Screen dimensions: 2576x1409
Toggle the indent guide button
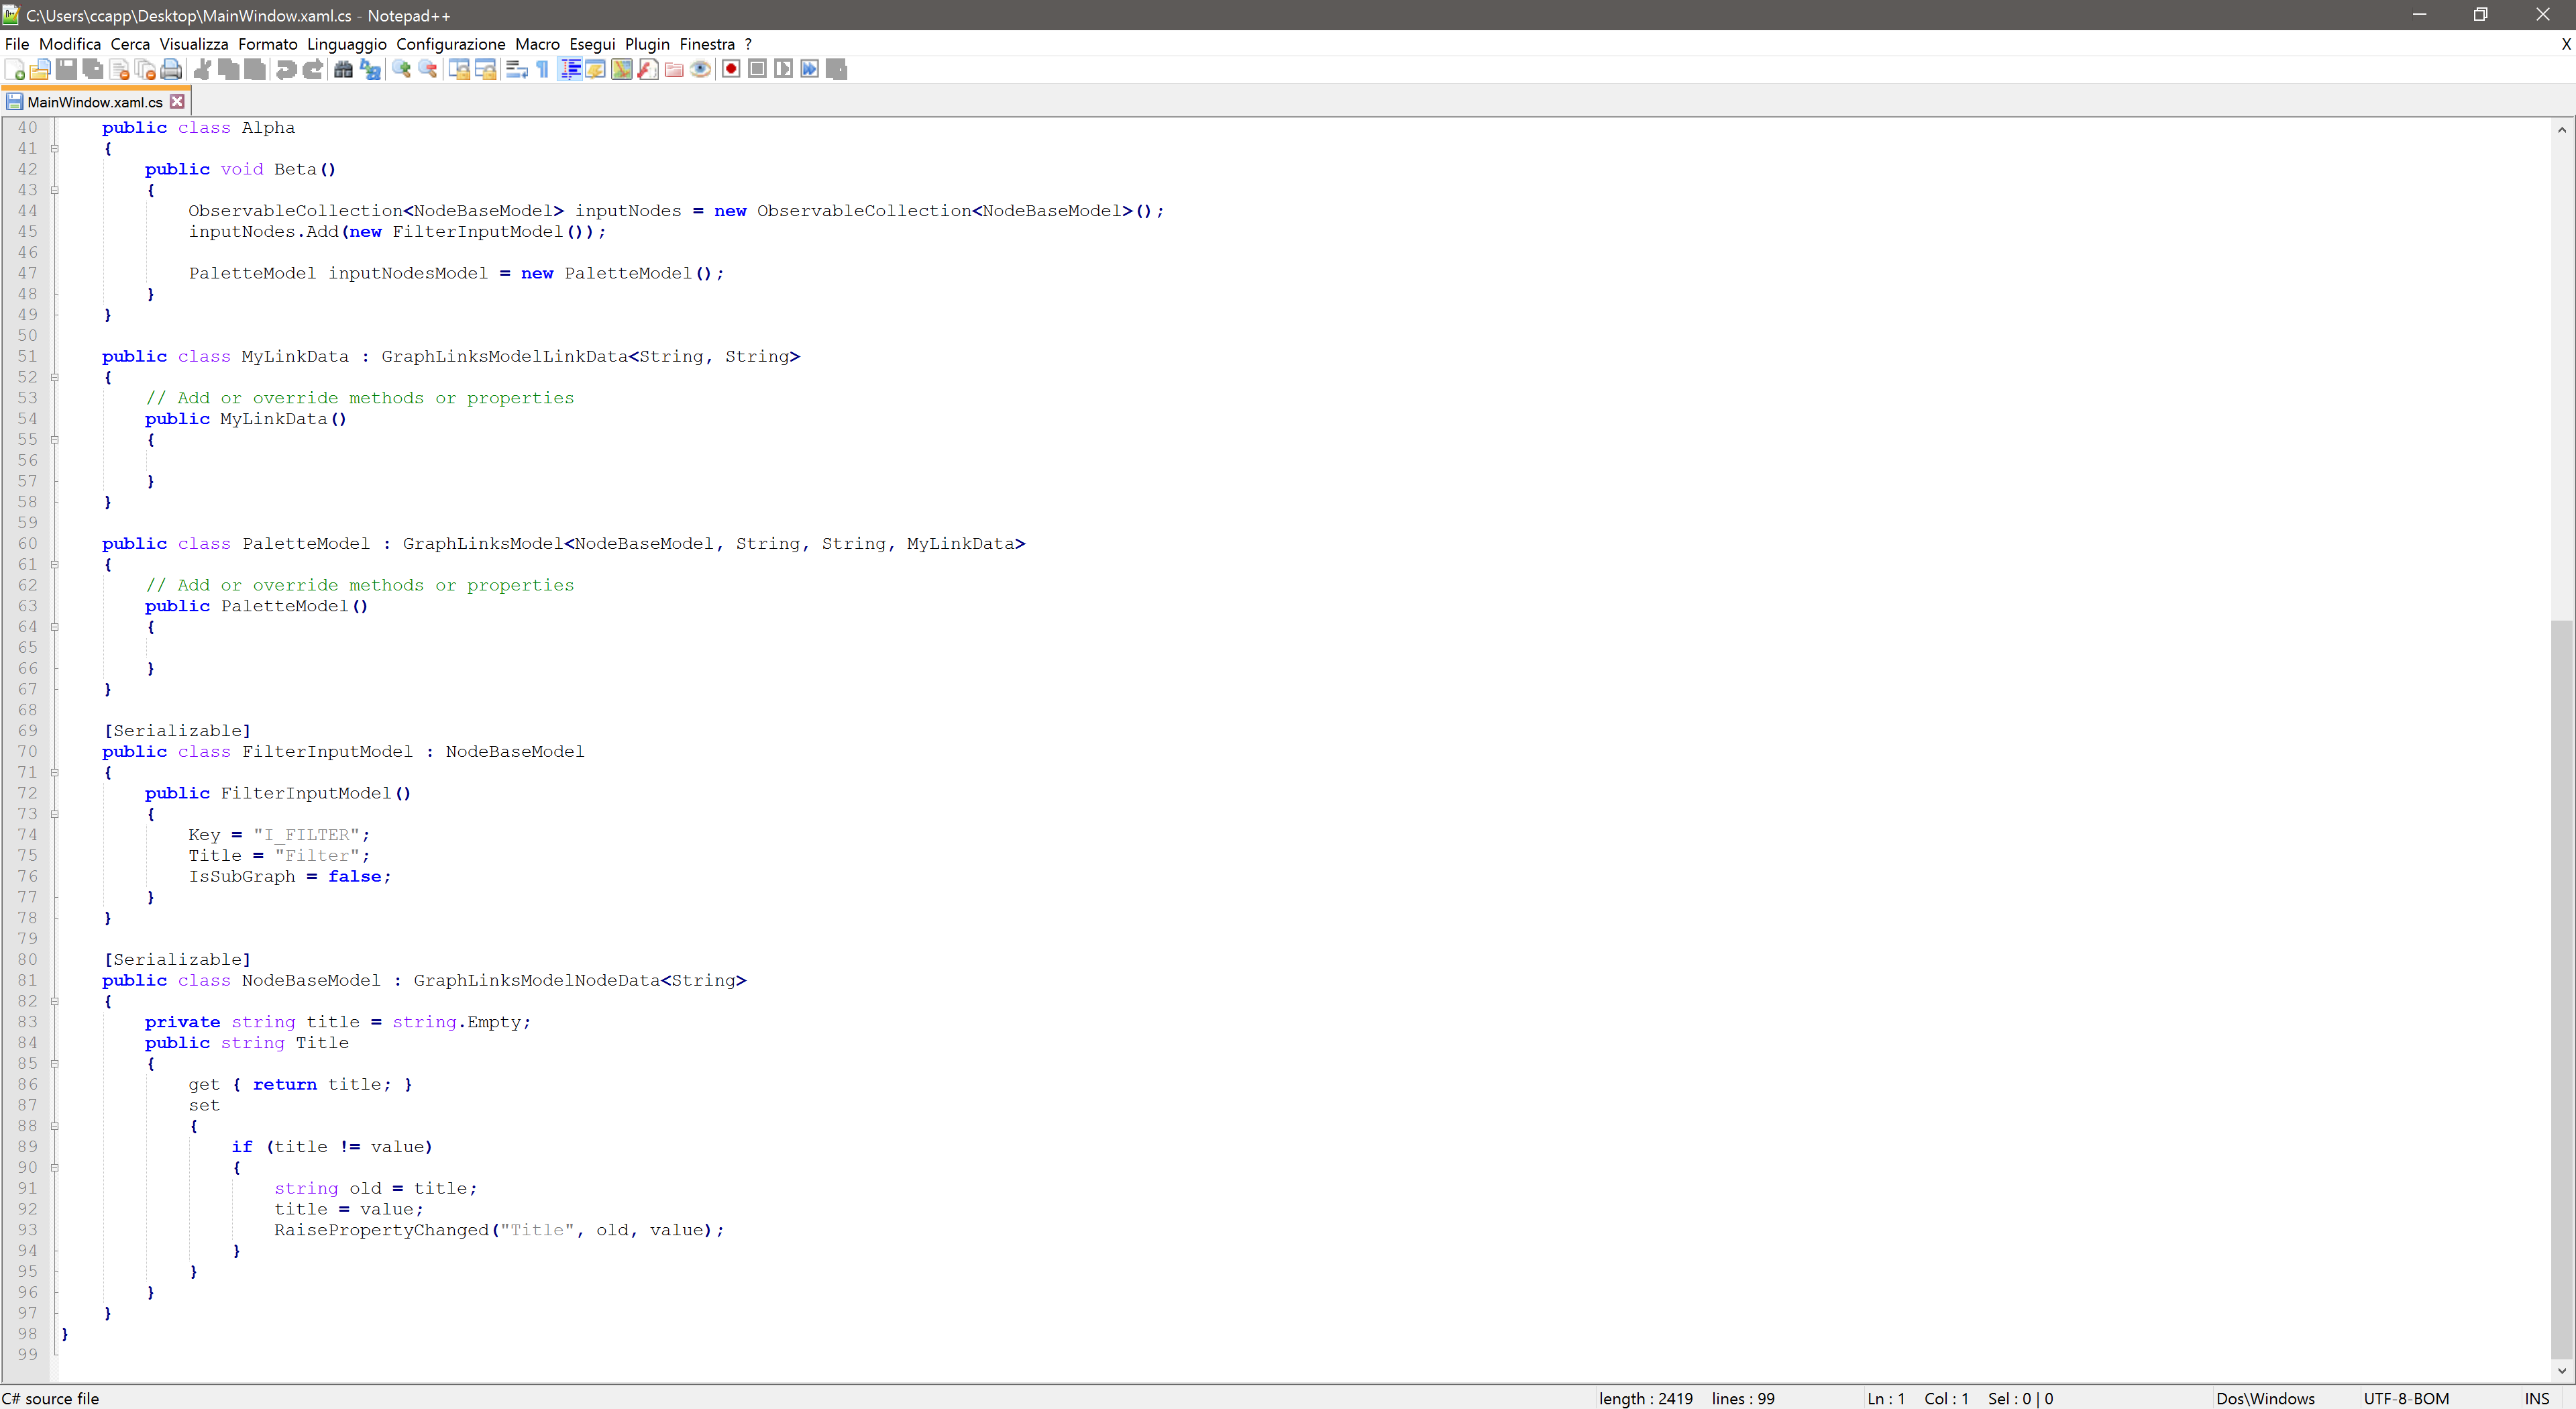point(570,69)
